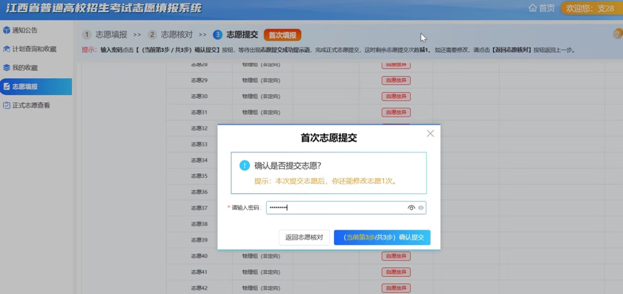Click the 通知公告 cube icon in sidebar

click(7, 30)
